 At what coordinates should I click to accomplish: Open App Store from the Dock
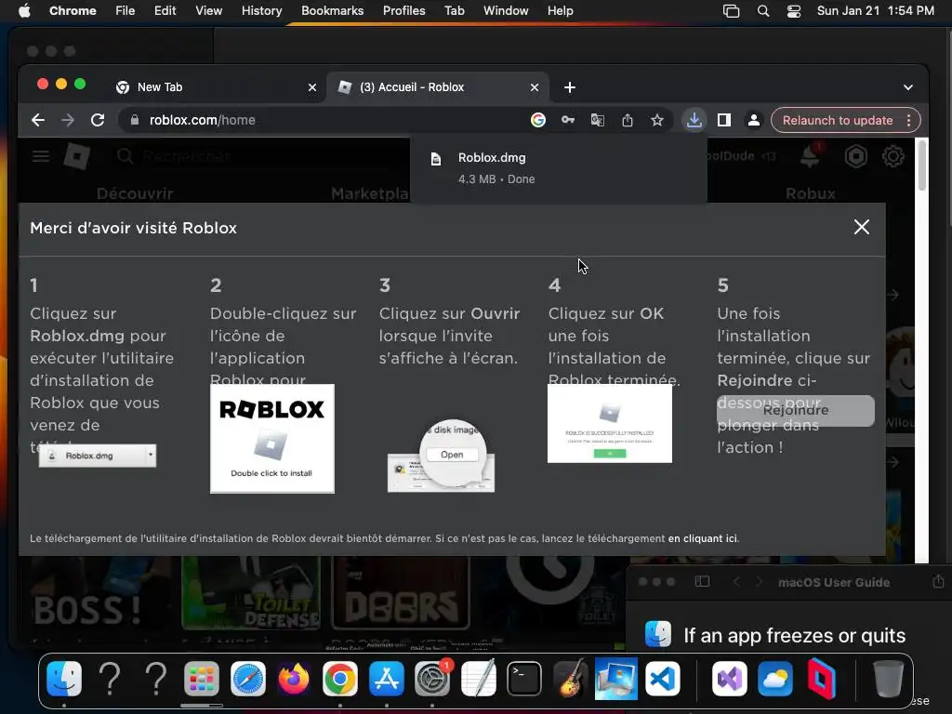point(386,678)
